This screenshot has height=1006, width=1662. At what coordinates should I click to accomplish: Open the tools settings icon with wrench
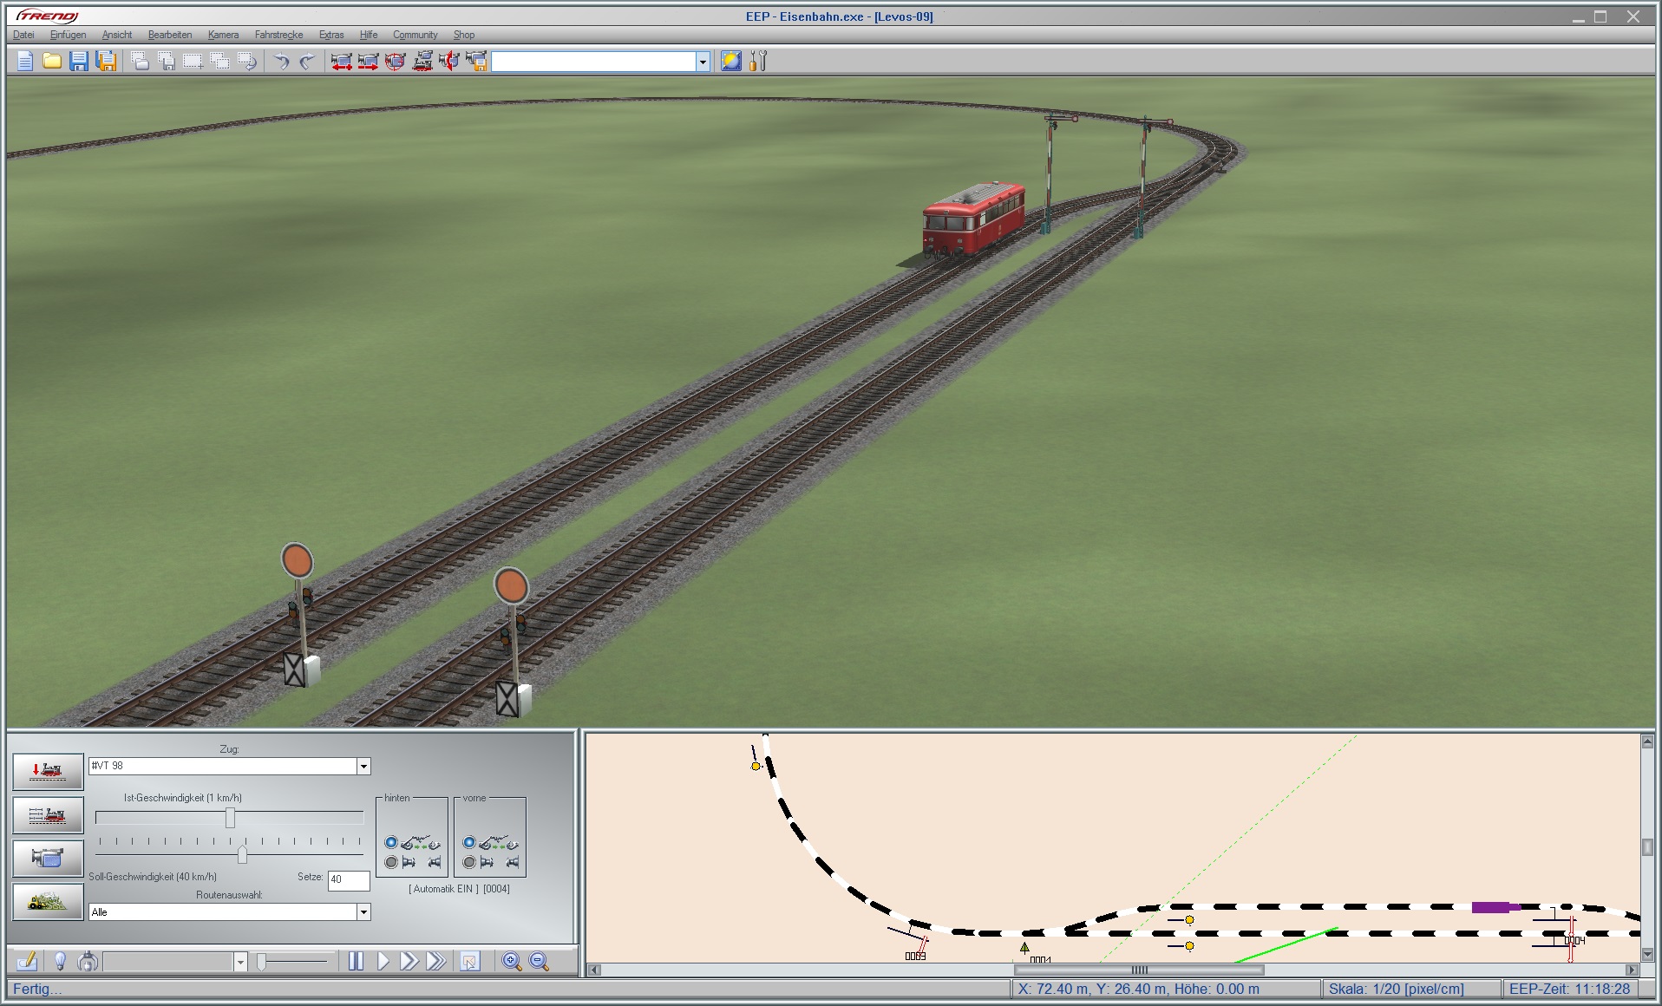(x=758, y=61)
